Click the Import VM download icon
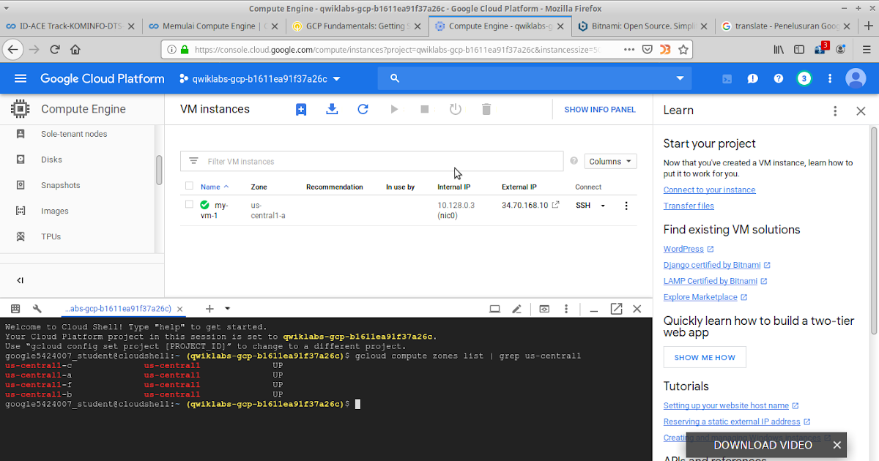Screen dimensions: 879x461 tap(332, 109)
